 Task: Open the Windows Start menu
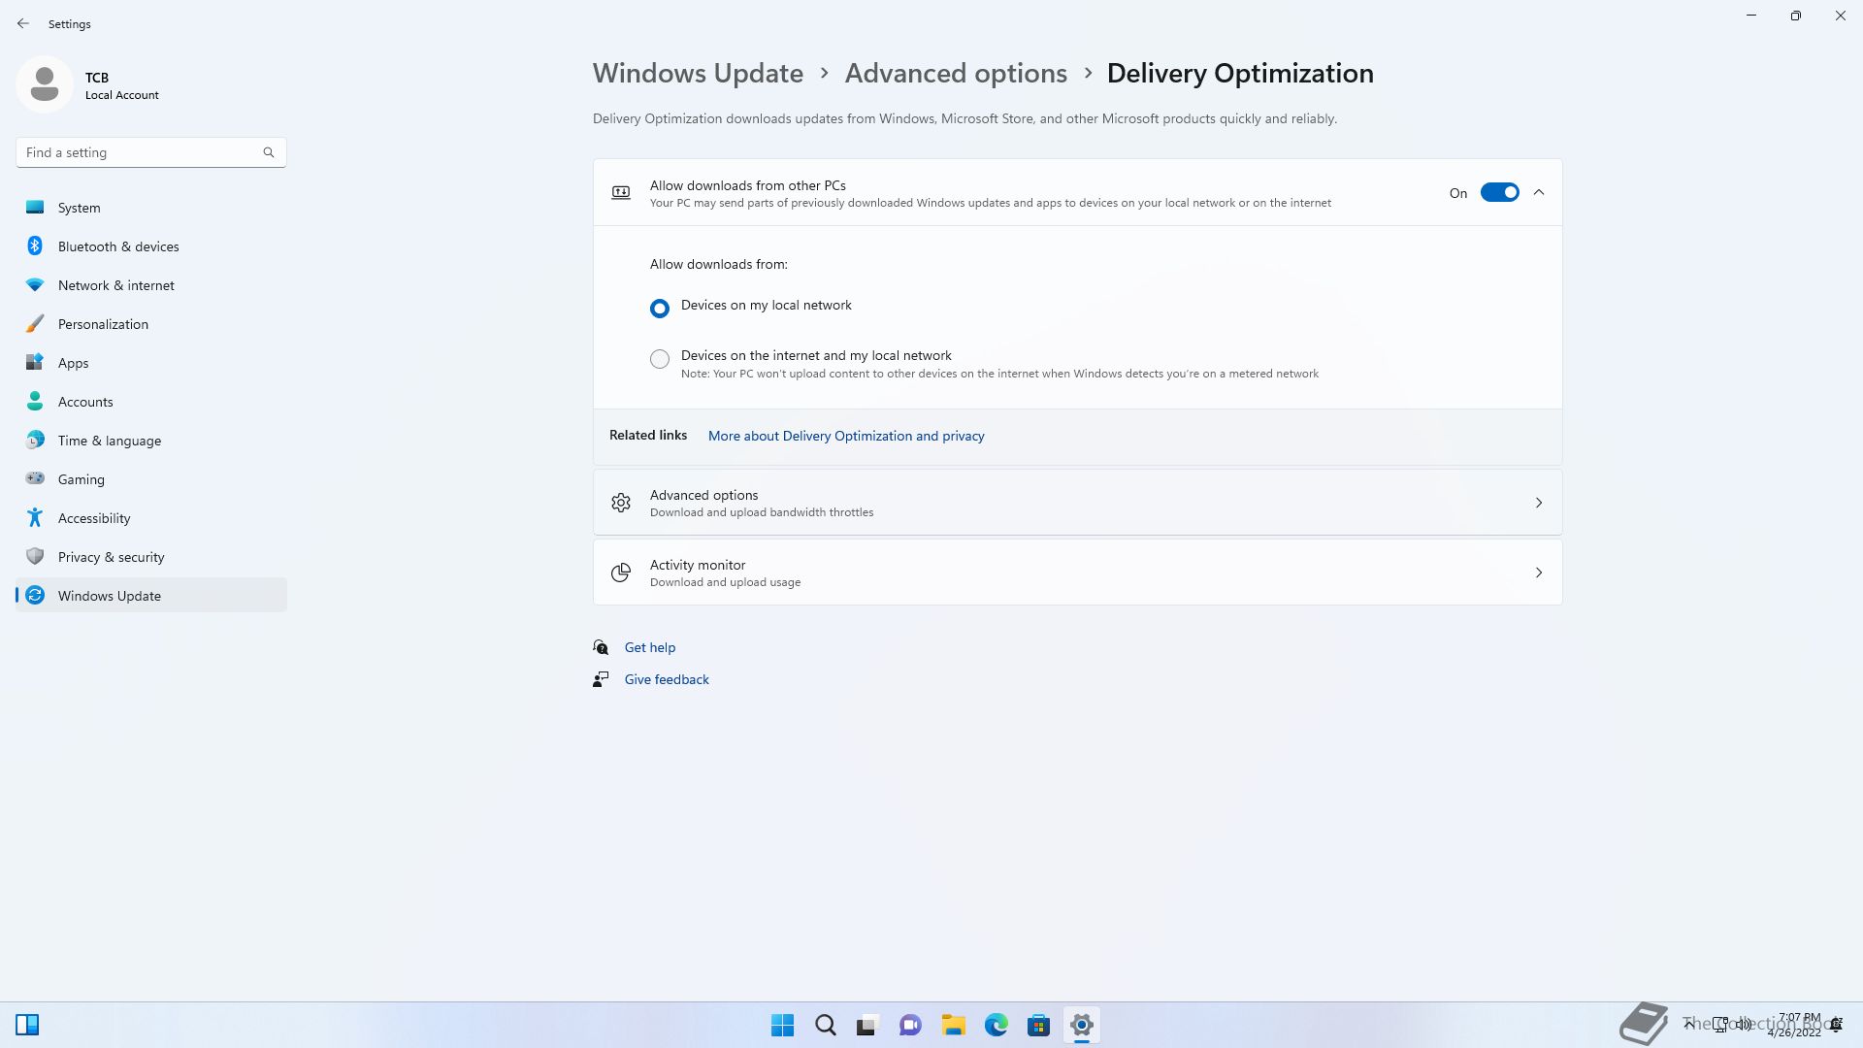coord(782,1025)
